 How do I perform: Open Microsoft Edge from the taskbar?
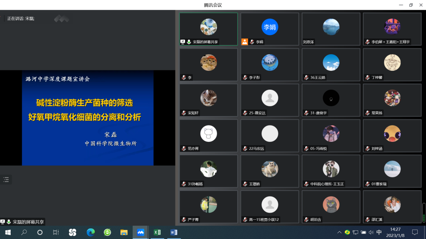tap(90, 232)
